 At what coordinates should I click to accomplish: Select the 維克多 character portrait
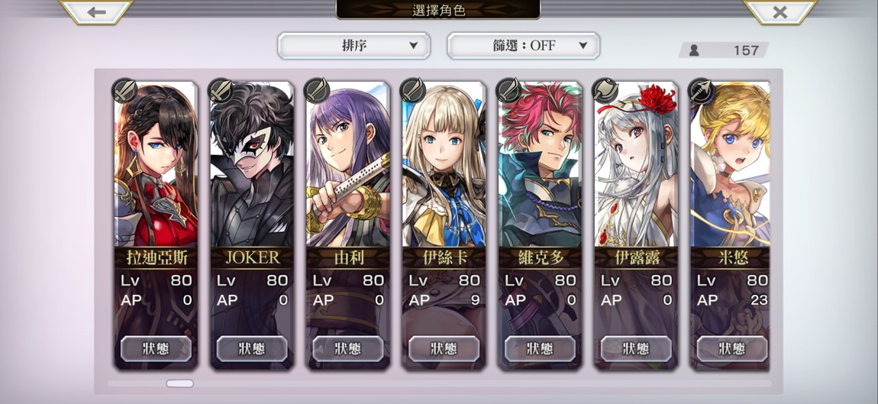point(541,164)
